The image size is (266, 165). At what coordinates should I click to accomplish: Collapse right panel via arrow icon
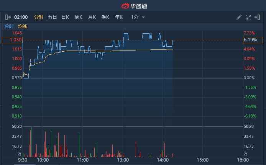coord(257,17)
